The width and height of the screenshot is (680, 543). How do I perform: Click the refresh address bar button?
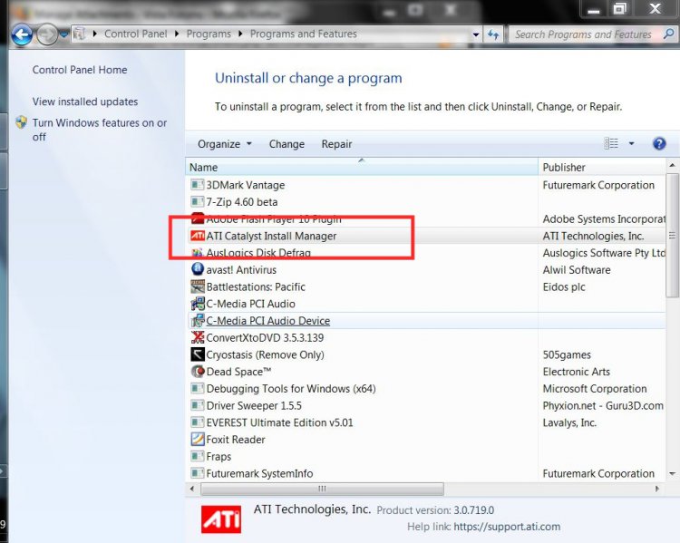pyautogui.click(x=493, y=34)
